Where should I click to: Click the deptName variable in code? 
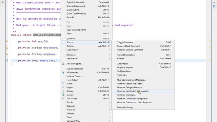pos(50,48)
